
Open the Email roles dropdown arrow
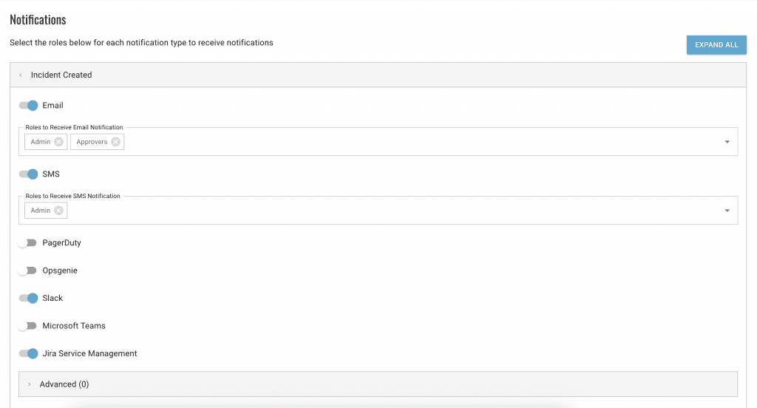(x=727, y=142)
